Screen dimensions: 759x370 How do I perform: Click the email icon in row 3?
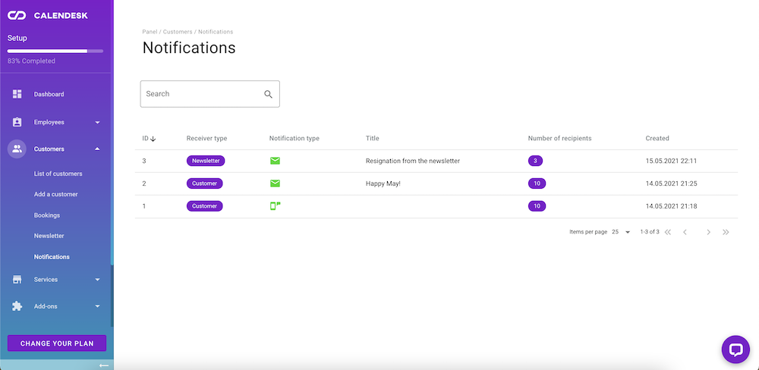click(x=275, y=161)
